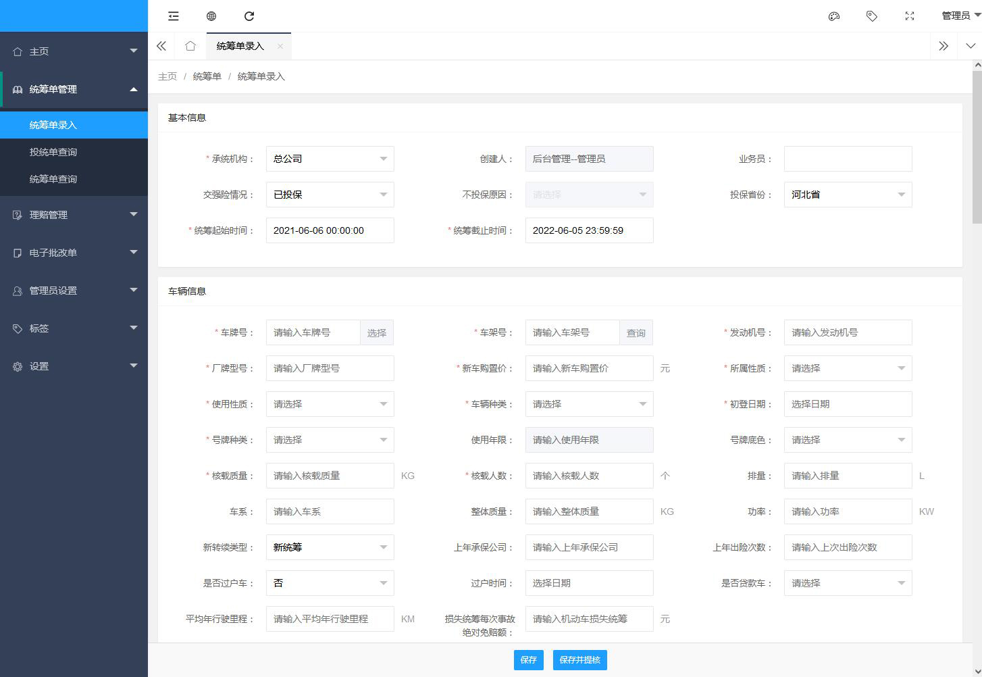Open the tag notes icon
This screenshot has width=982, height=677.
(872, 16)
